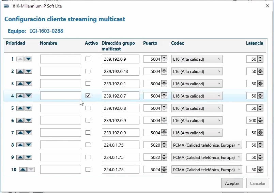Move priority 1 row down
This screenshot has height=193, width=274.
point(28,59)
